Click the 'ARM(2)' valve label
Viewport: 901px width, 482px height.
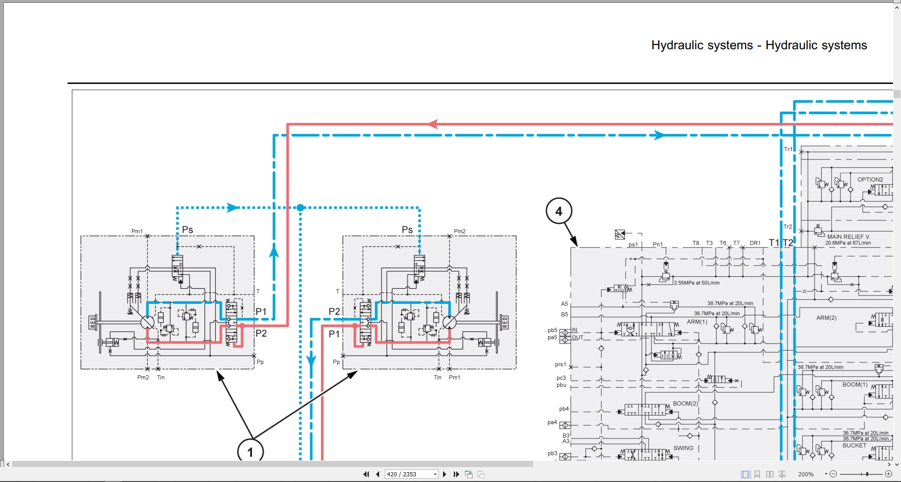826,318
